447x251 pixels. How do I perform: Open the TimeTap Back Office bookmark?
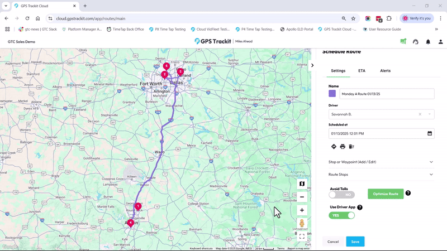click(125, 29)
